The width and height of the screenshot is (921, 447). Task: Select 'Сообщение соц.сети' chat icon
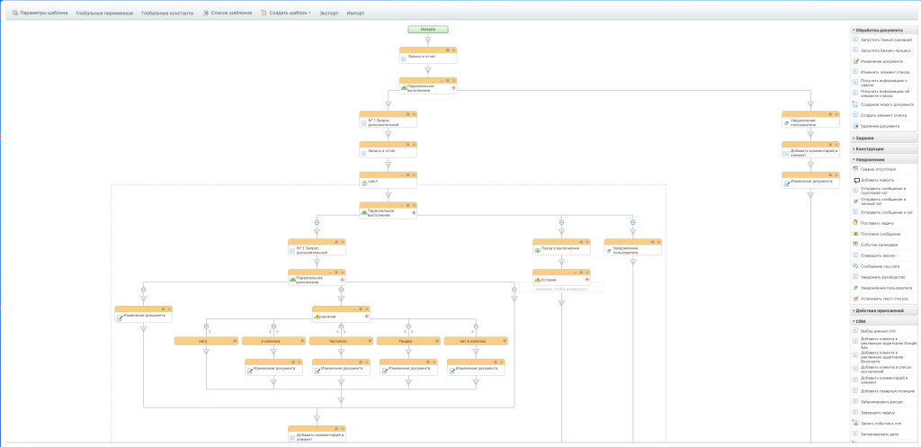click(x=855, y=266)
